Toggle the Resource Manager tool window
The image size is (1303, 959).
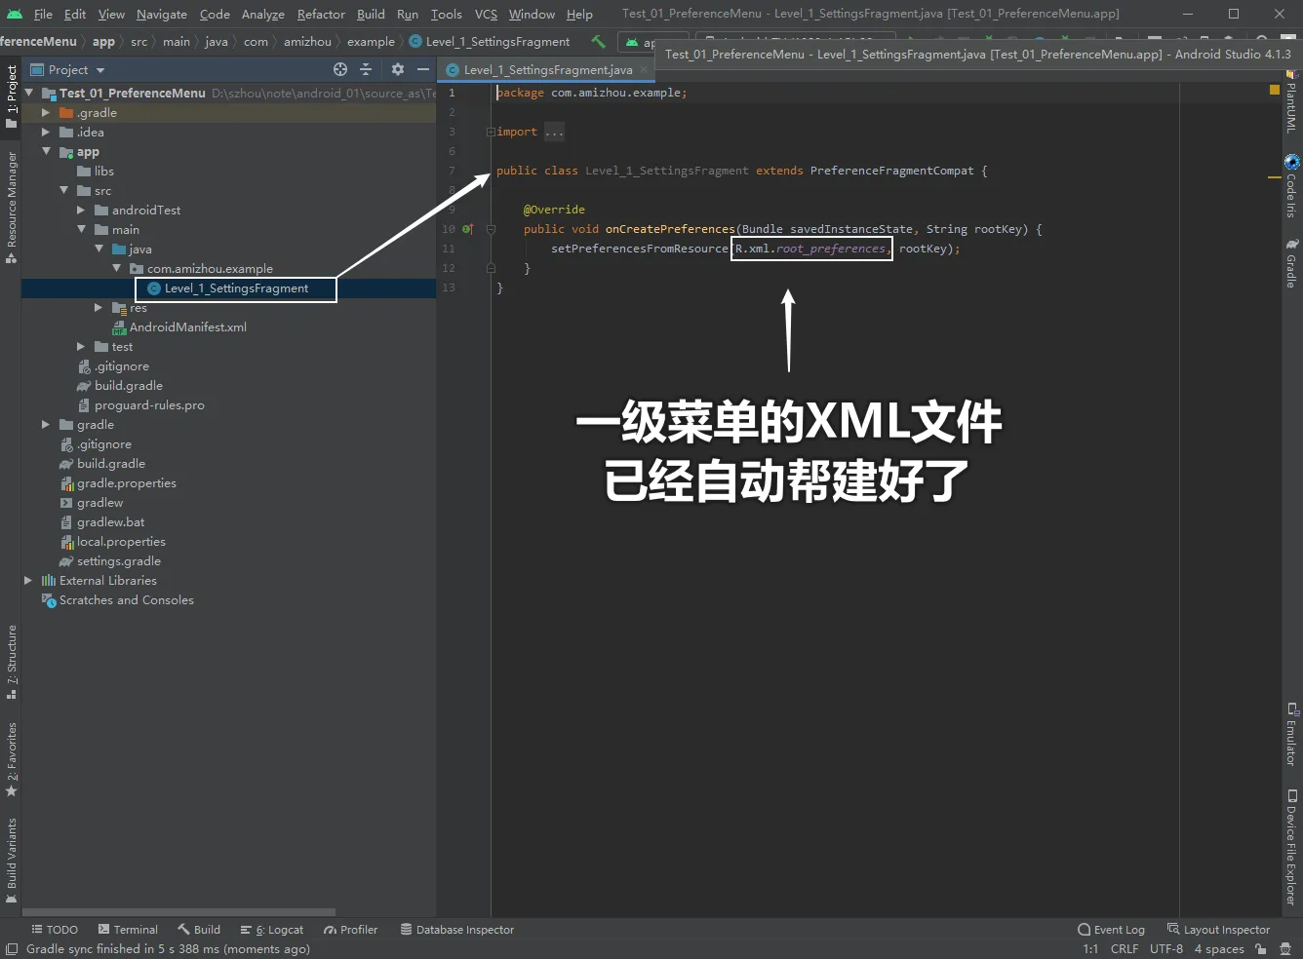[x=11, y=207]
